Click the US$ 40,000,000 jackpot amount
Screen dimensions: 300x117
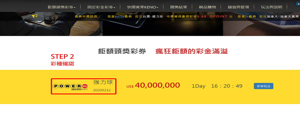click(x=153, y=86)
